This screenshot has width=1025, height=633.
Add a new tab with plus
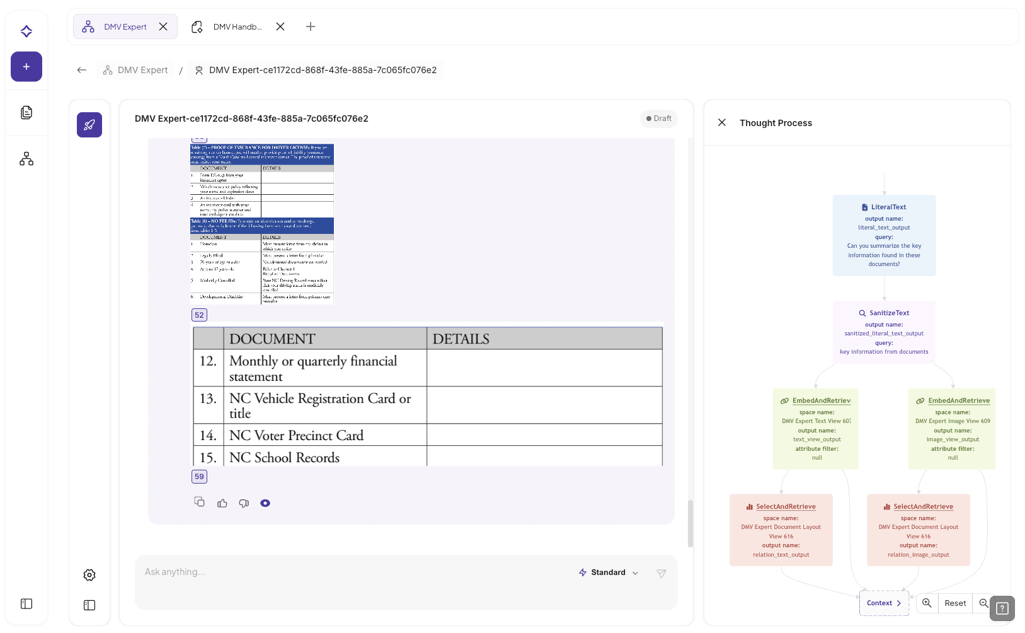tap(311, 26)
